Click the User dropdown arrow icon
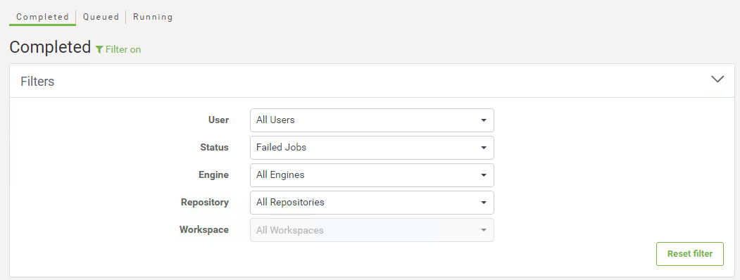Screen dimensions: 740x280 [483, 120]
